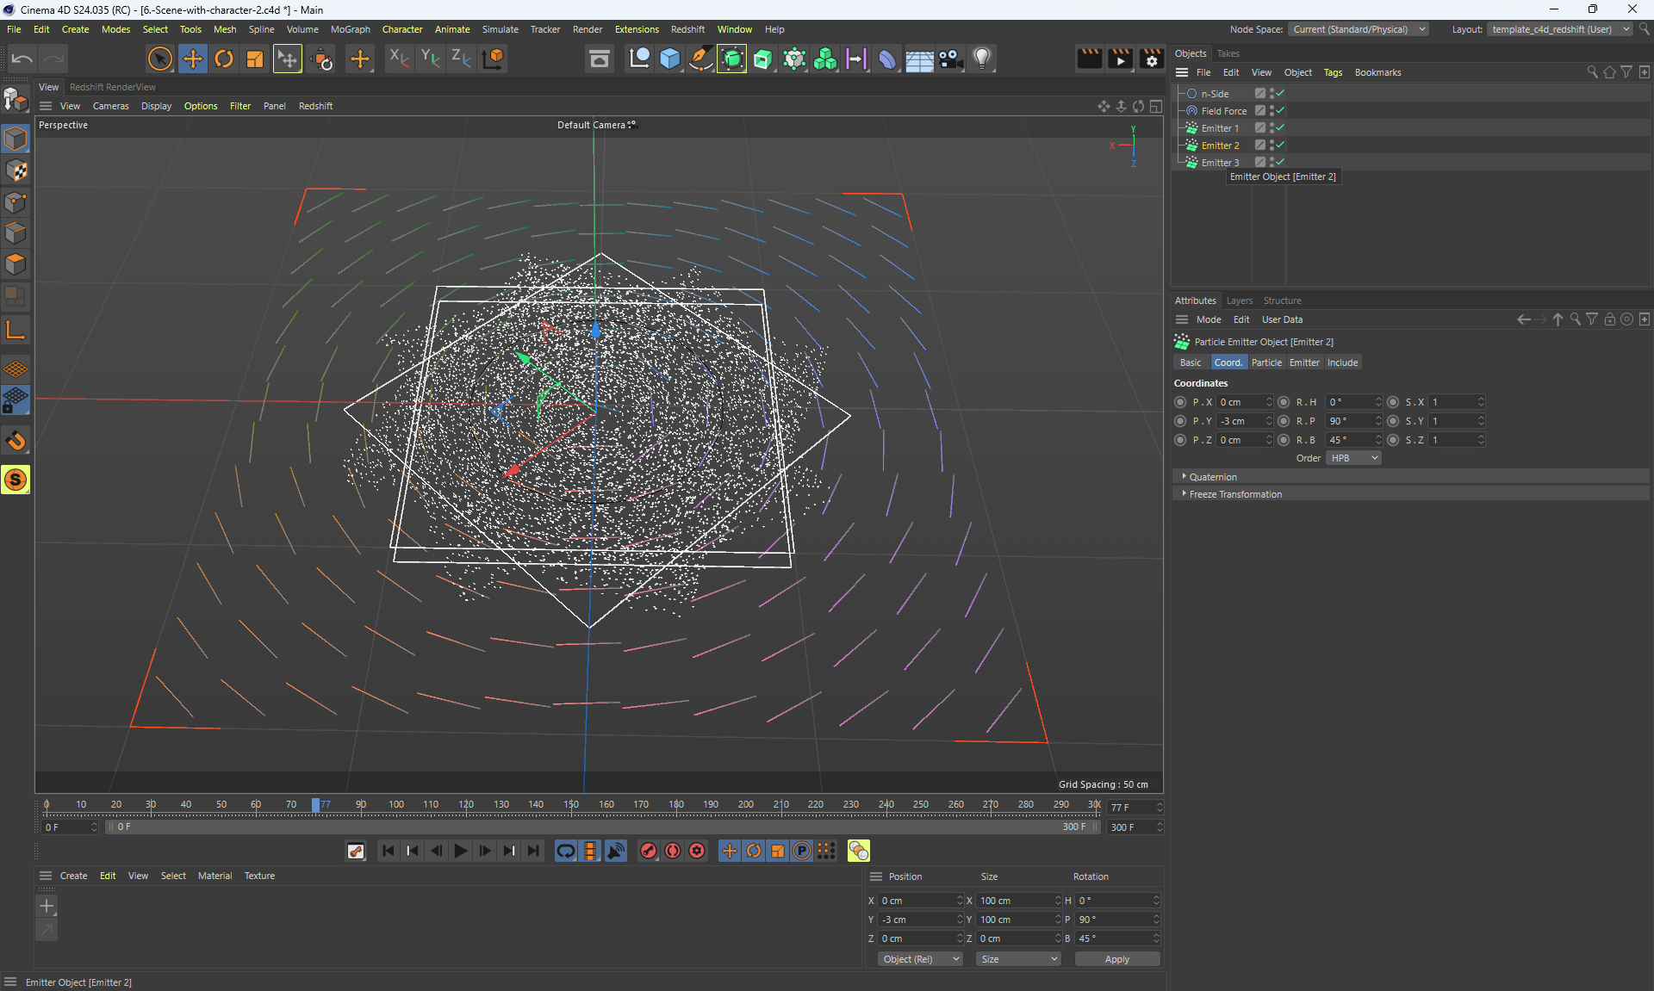Image resolution: width=1654 pixels, height=991 pixels.
Task: Select the Move tool
Action: pyautogui.click(x=193, y=59)
